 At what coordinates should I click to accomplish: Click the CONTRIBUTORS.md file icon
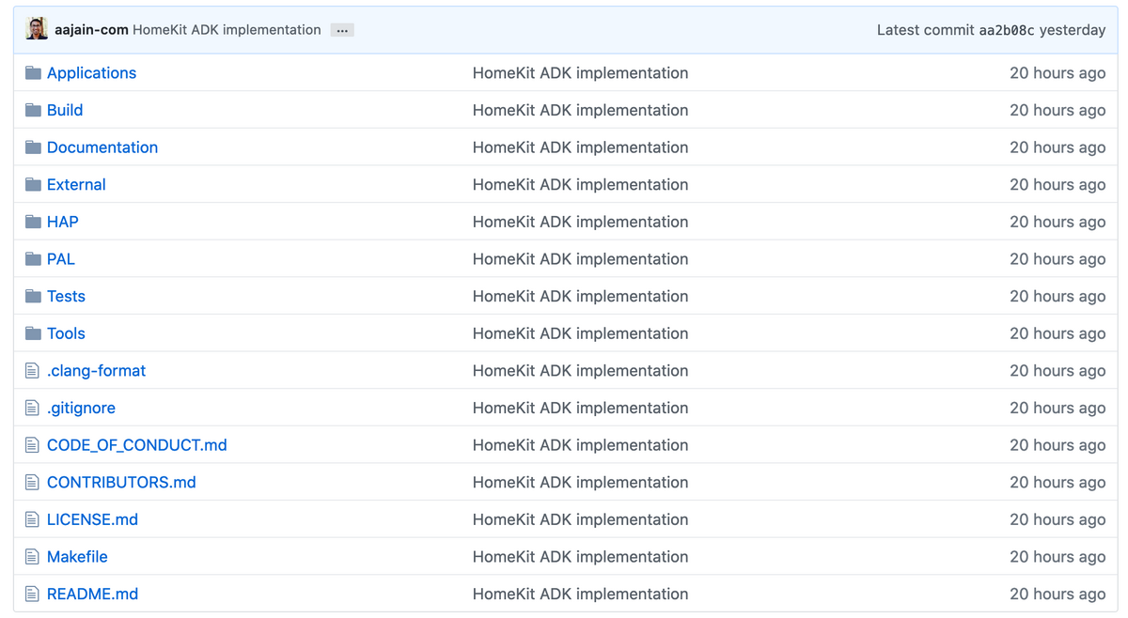[32, 483]
